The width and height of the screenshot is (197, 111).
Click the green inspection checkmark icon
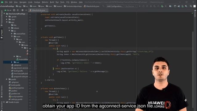pyautogui.click(x=192, y=13)
